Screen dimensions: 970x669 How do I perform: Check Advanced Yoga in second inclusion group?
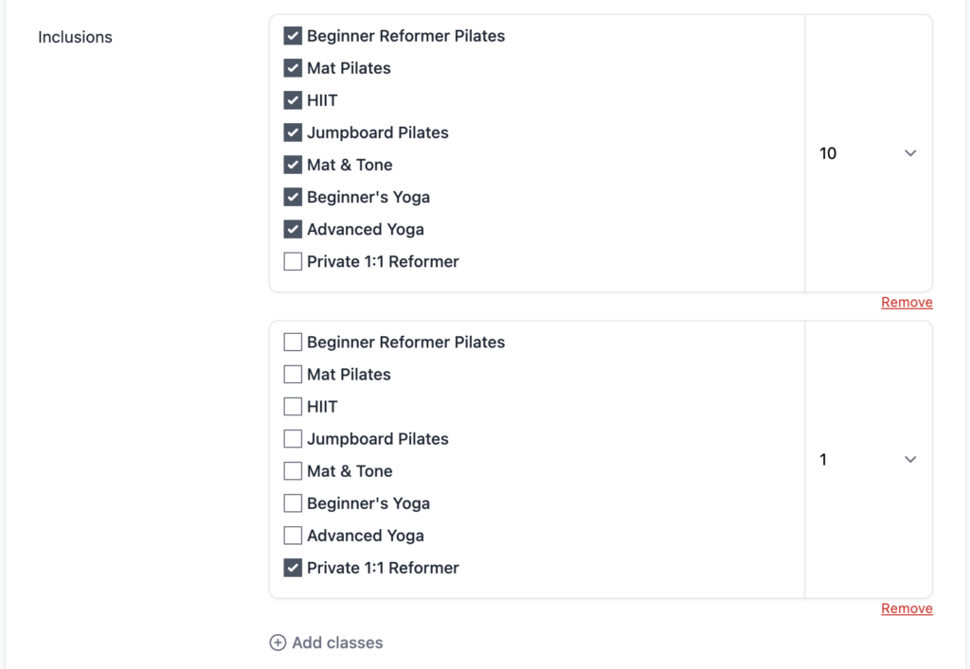(x=293, y=536)
